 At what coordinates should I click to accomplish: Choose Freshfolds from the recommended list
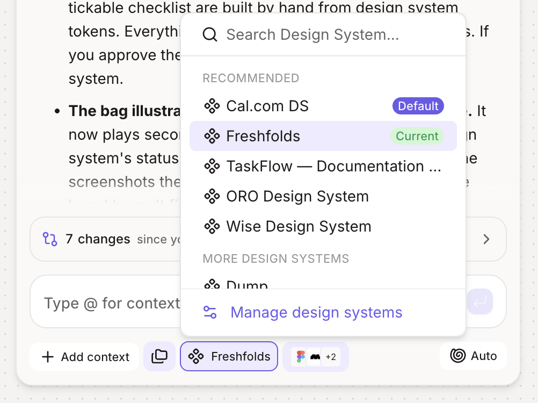(x=323, y=136)
